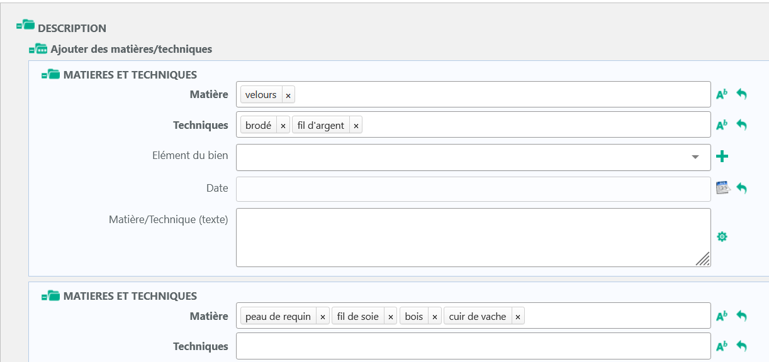Remove the velours tag
Image resolution: width=769 pixels, height=362 pixels.
tap(288, 95)
